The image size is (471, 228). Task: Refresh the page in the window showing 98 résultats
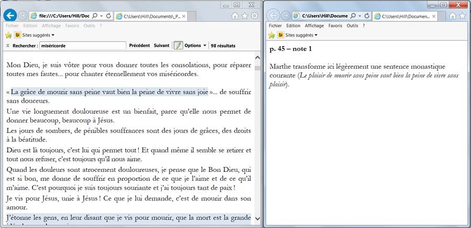pyautogui.click(x=108, y=16)
